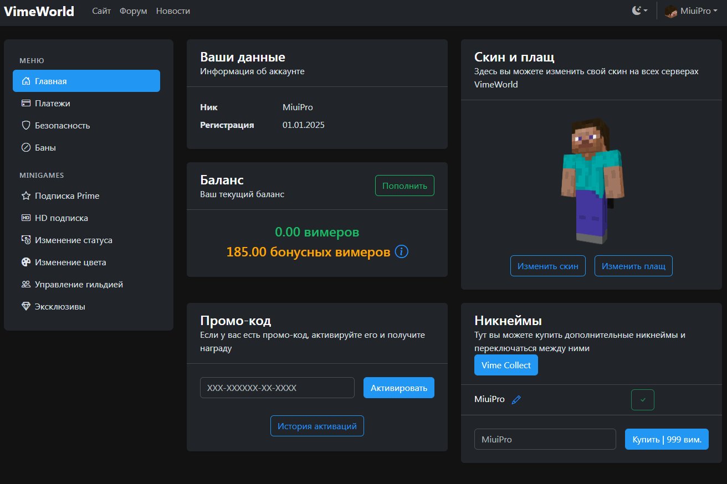Click the Изменить плащ button
727x484 pixels.
633,266
